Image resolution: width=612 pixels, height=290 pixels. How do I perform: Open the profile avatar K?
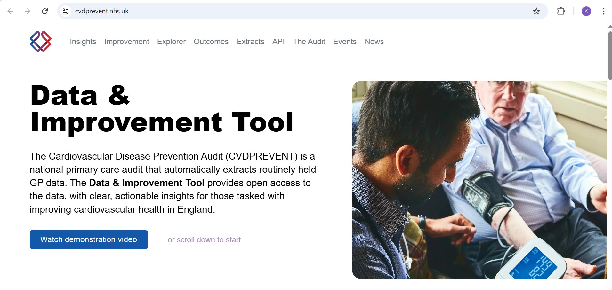click(x=586, y=11)
